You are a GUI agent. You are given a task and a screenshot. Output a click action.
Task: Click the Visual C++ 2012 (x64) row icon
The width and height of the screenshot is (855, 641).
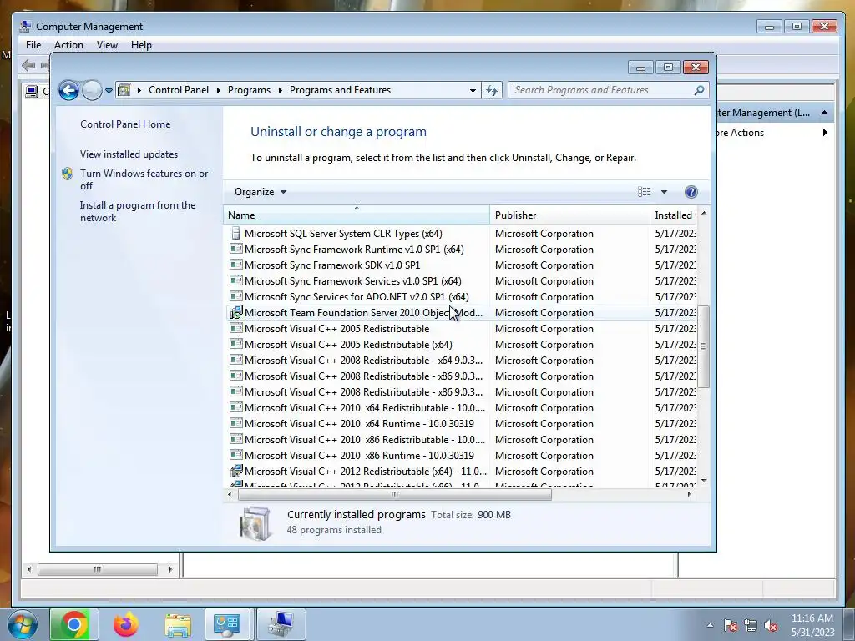[x=235, y=471]
